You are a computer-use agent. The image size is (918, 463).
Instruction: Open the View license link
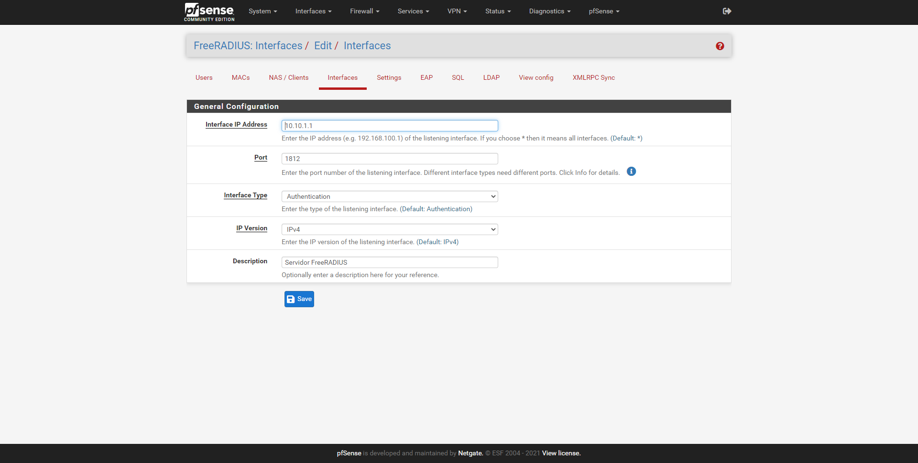click(x=561, y=453)
